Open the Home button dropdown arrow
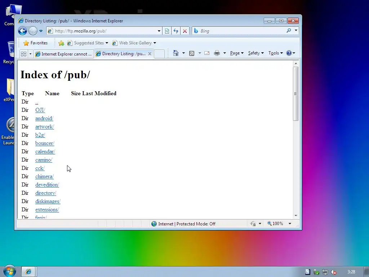Image resolution: width=369 pixels, height=277 pixels. 183,53
